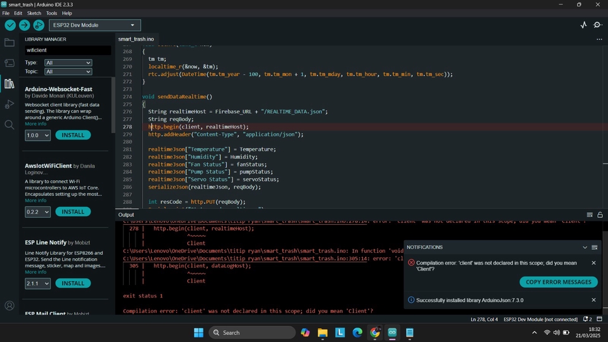Start debugging with the Debug icon
This screenshot has width=608, height=342.
pyautogui.click(x=39, y=25)
